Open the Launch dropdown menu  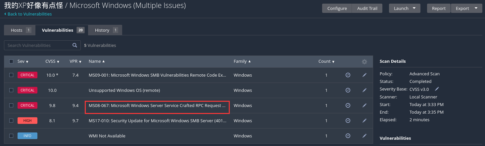405,8
